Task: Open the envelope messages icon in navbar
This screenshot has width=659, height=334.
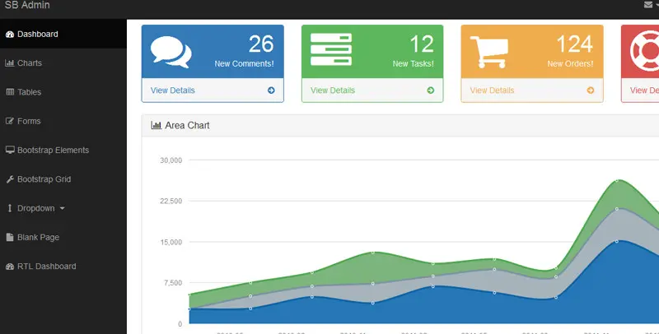Action: [647, 5]
